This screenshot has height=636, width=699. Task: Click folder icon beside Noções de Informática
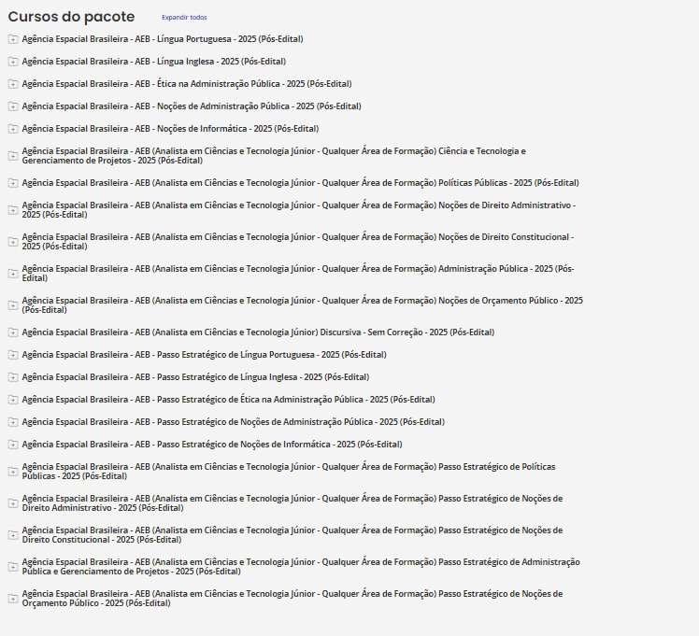point(12,129)
